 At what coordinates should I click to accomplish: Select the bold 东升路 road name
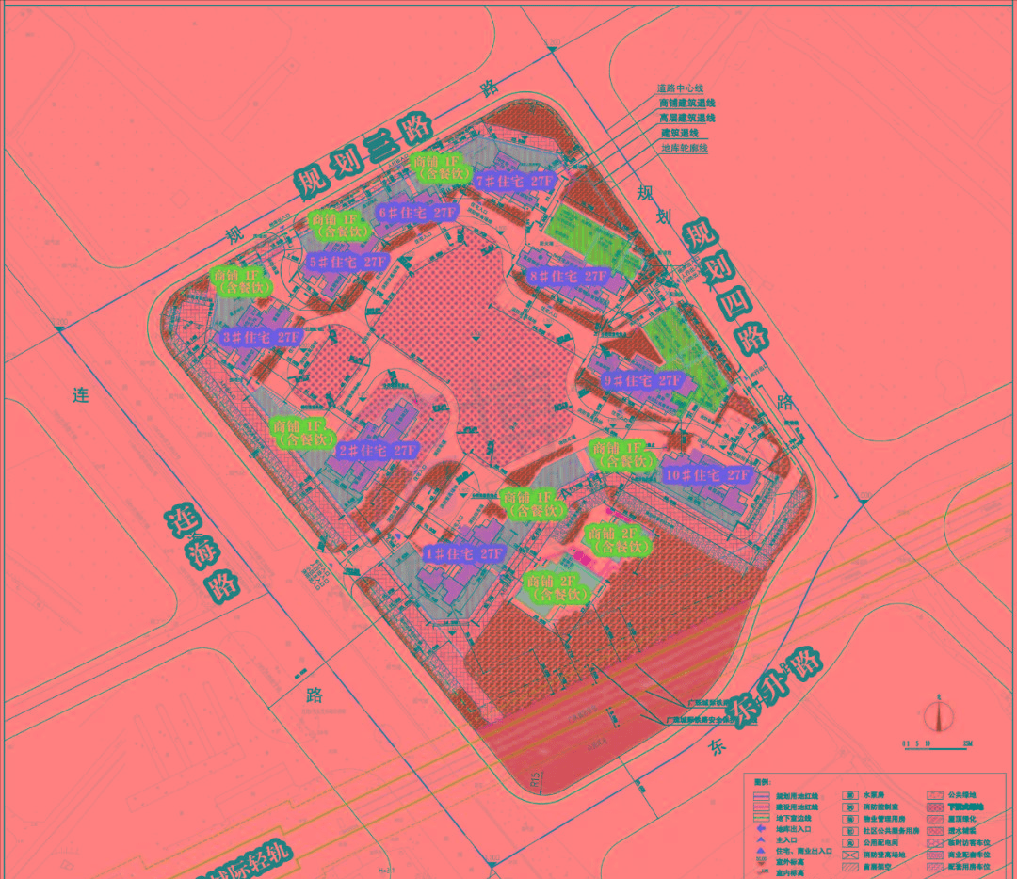click(774, 687)
